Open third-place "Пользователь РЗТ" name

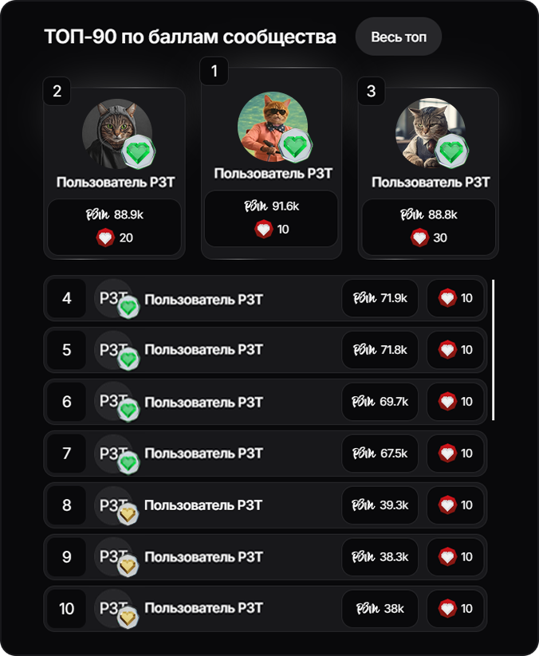pos(431,182)
